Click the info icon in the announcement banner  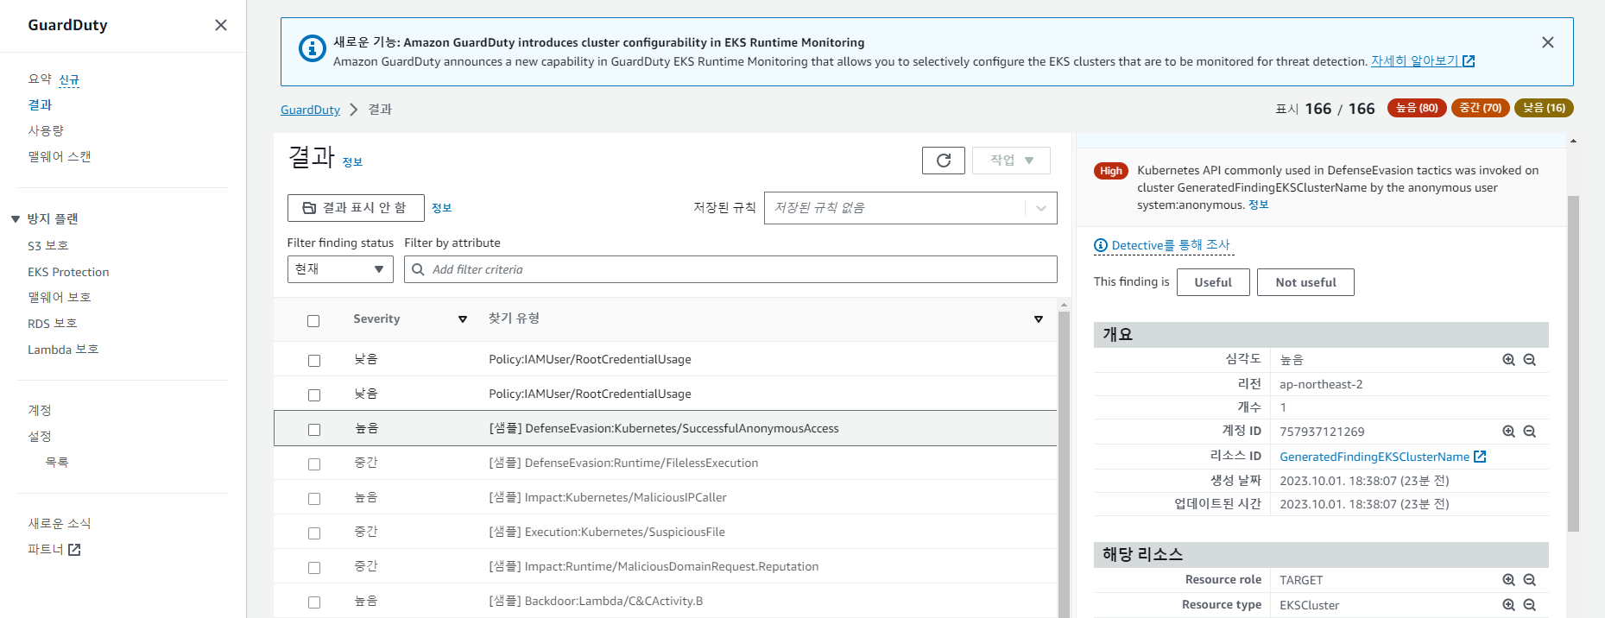pos(312,48)
